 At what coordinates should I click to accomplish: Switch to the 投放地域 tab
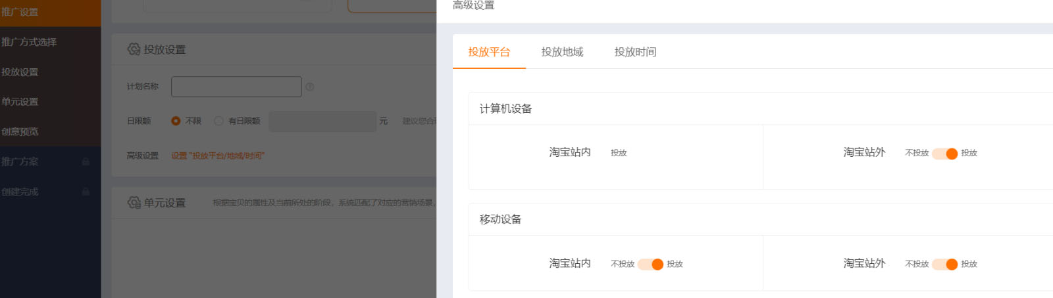pos(562,52)
